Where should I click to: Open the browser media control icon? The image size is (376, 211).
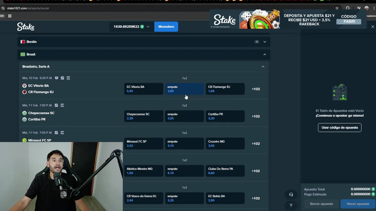[x=359, y=8]
